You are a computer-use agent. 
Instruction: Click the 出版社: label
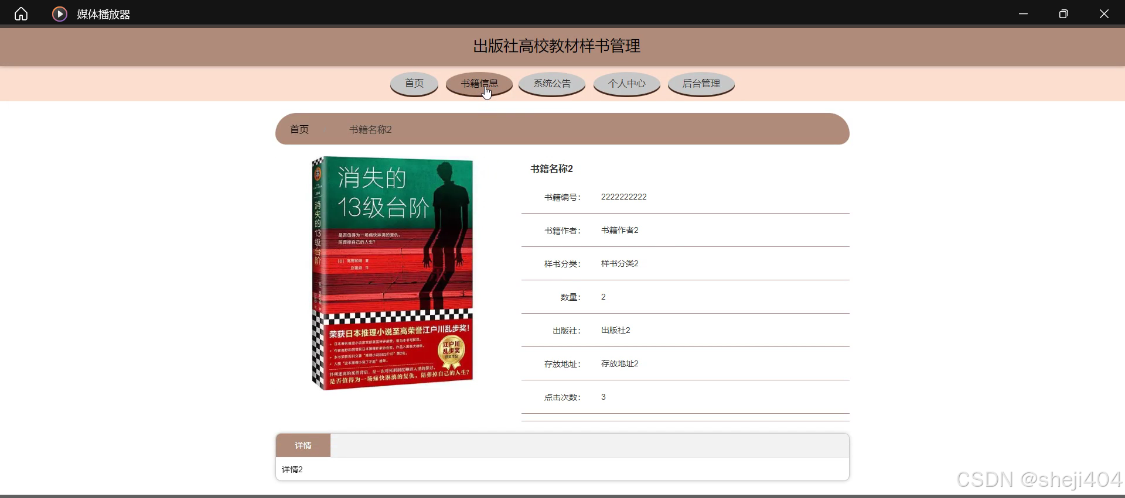click(x=567, y=331)
